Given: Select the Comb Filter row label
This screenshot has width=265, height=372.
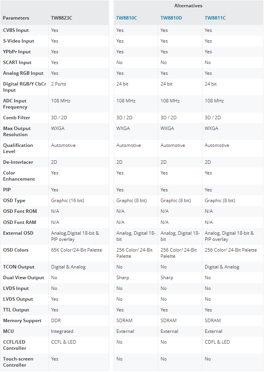Looking at the screenshot, I should 17,118.
